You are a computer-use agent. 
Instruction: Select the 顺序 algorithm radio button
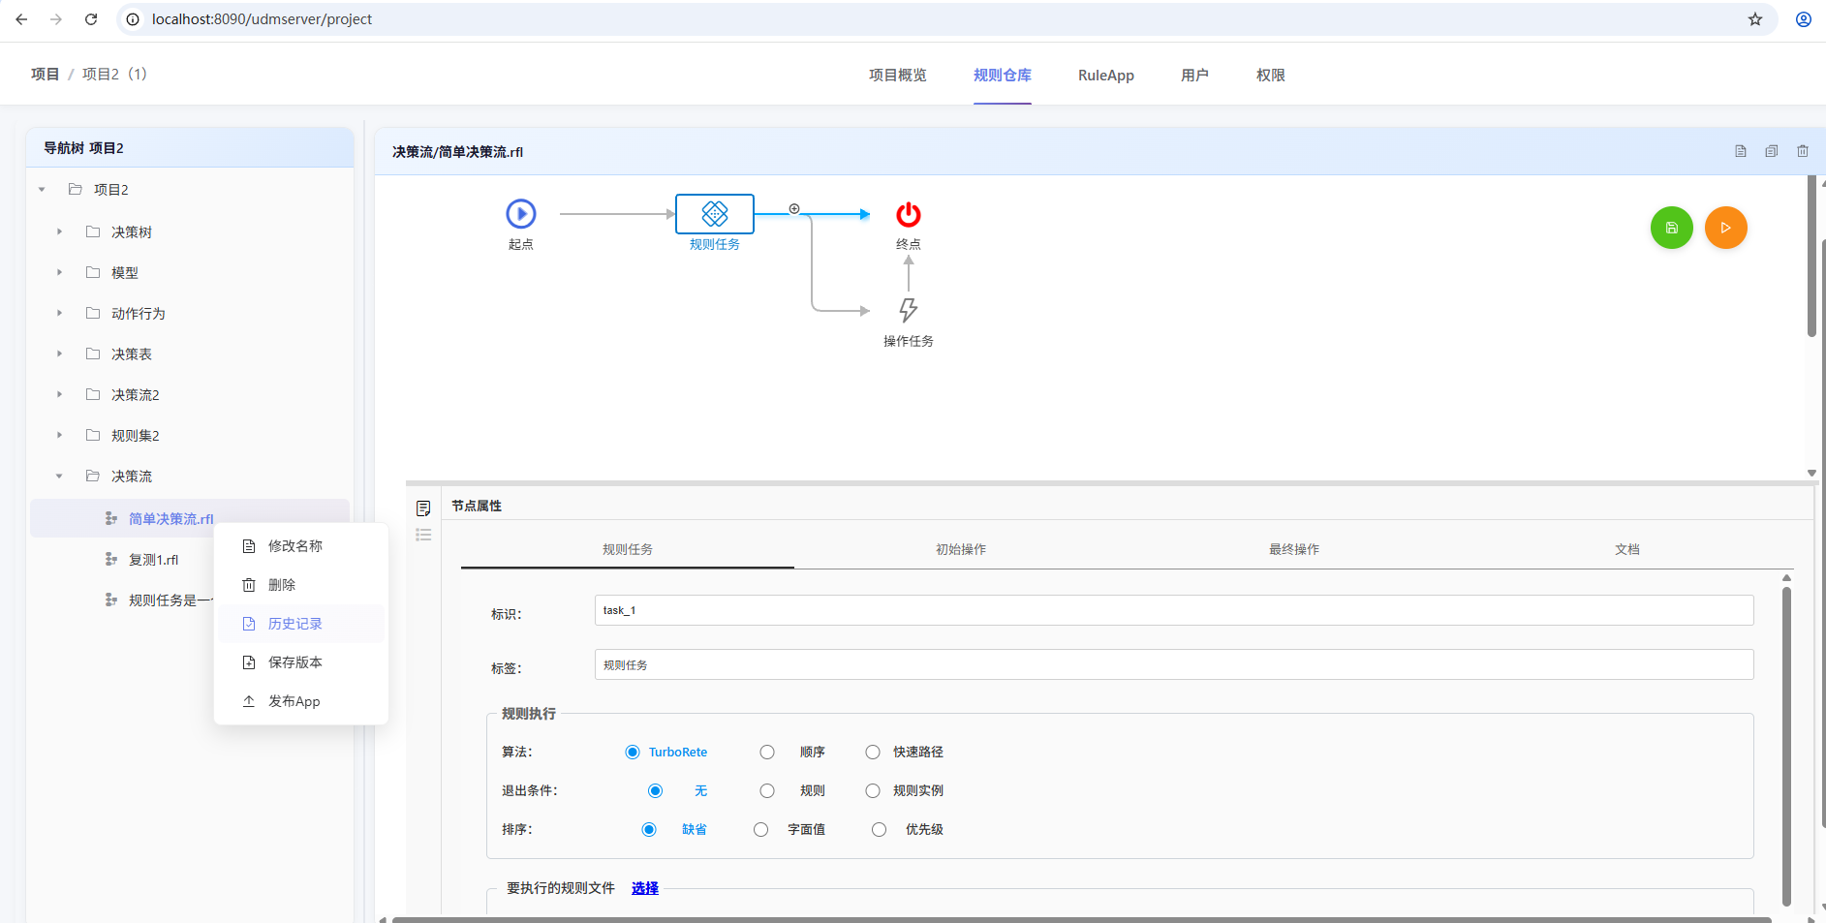tap(767, 753)
